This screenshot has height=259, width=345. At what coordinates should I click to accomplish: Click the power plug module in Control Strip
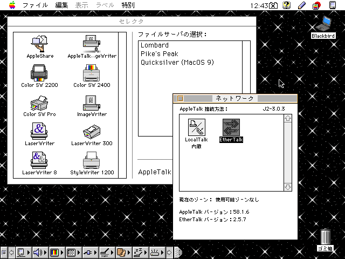coord(87,253)
